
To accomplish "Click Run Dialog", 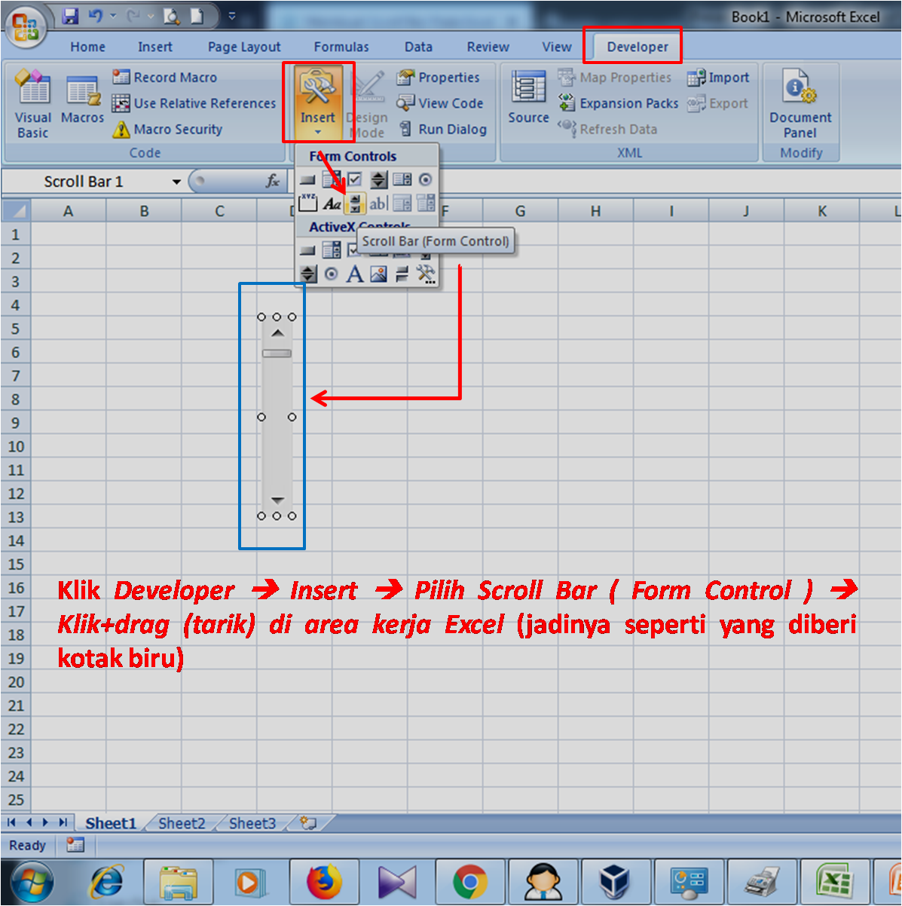I will pos(443,129).
